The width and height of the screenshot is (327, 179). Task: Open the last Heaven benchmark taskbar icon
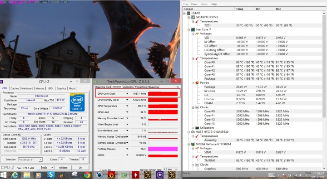[x=172, y=175]
